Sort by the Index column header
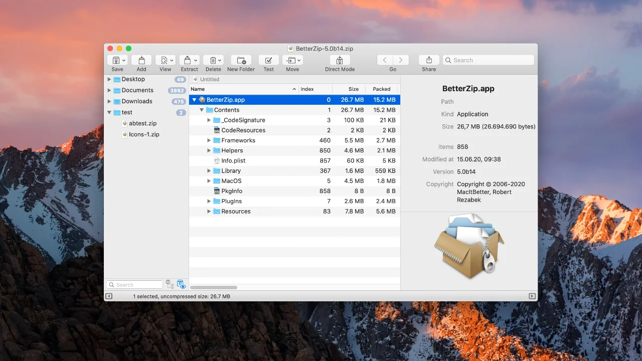 (x=315, y=89)
